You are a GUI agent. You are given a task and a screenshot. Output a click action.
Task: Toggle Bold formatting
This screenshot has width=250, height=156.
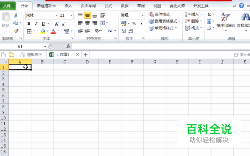tap(29, 24)
